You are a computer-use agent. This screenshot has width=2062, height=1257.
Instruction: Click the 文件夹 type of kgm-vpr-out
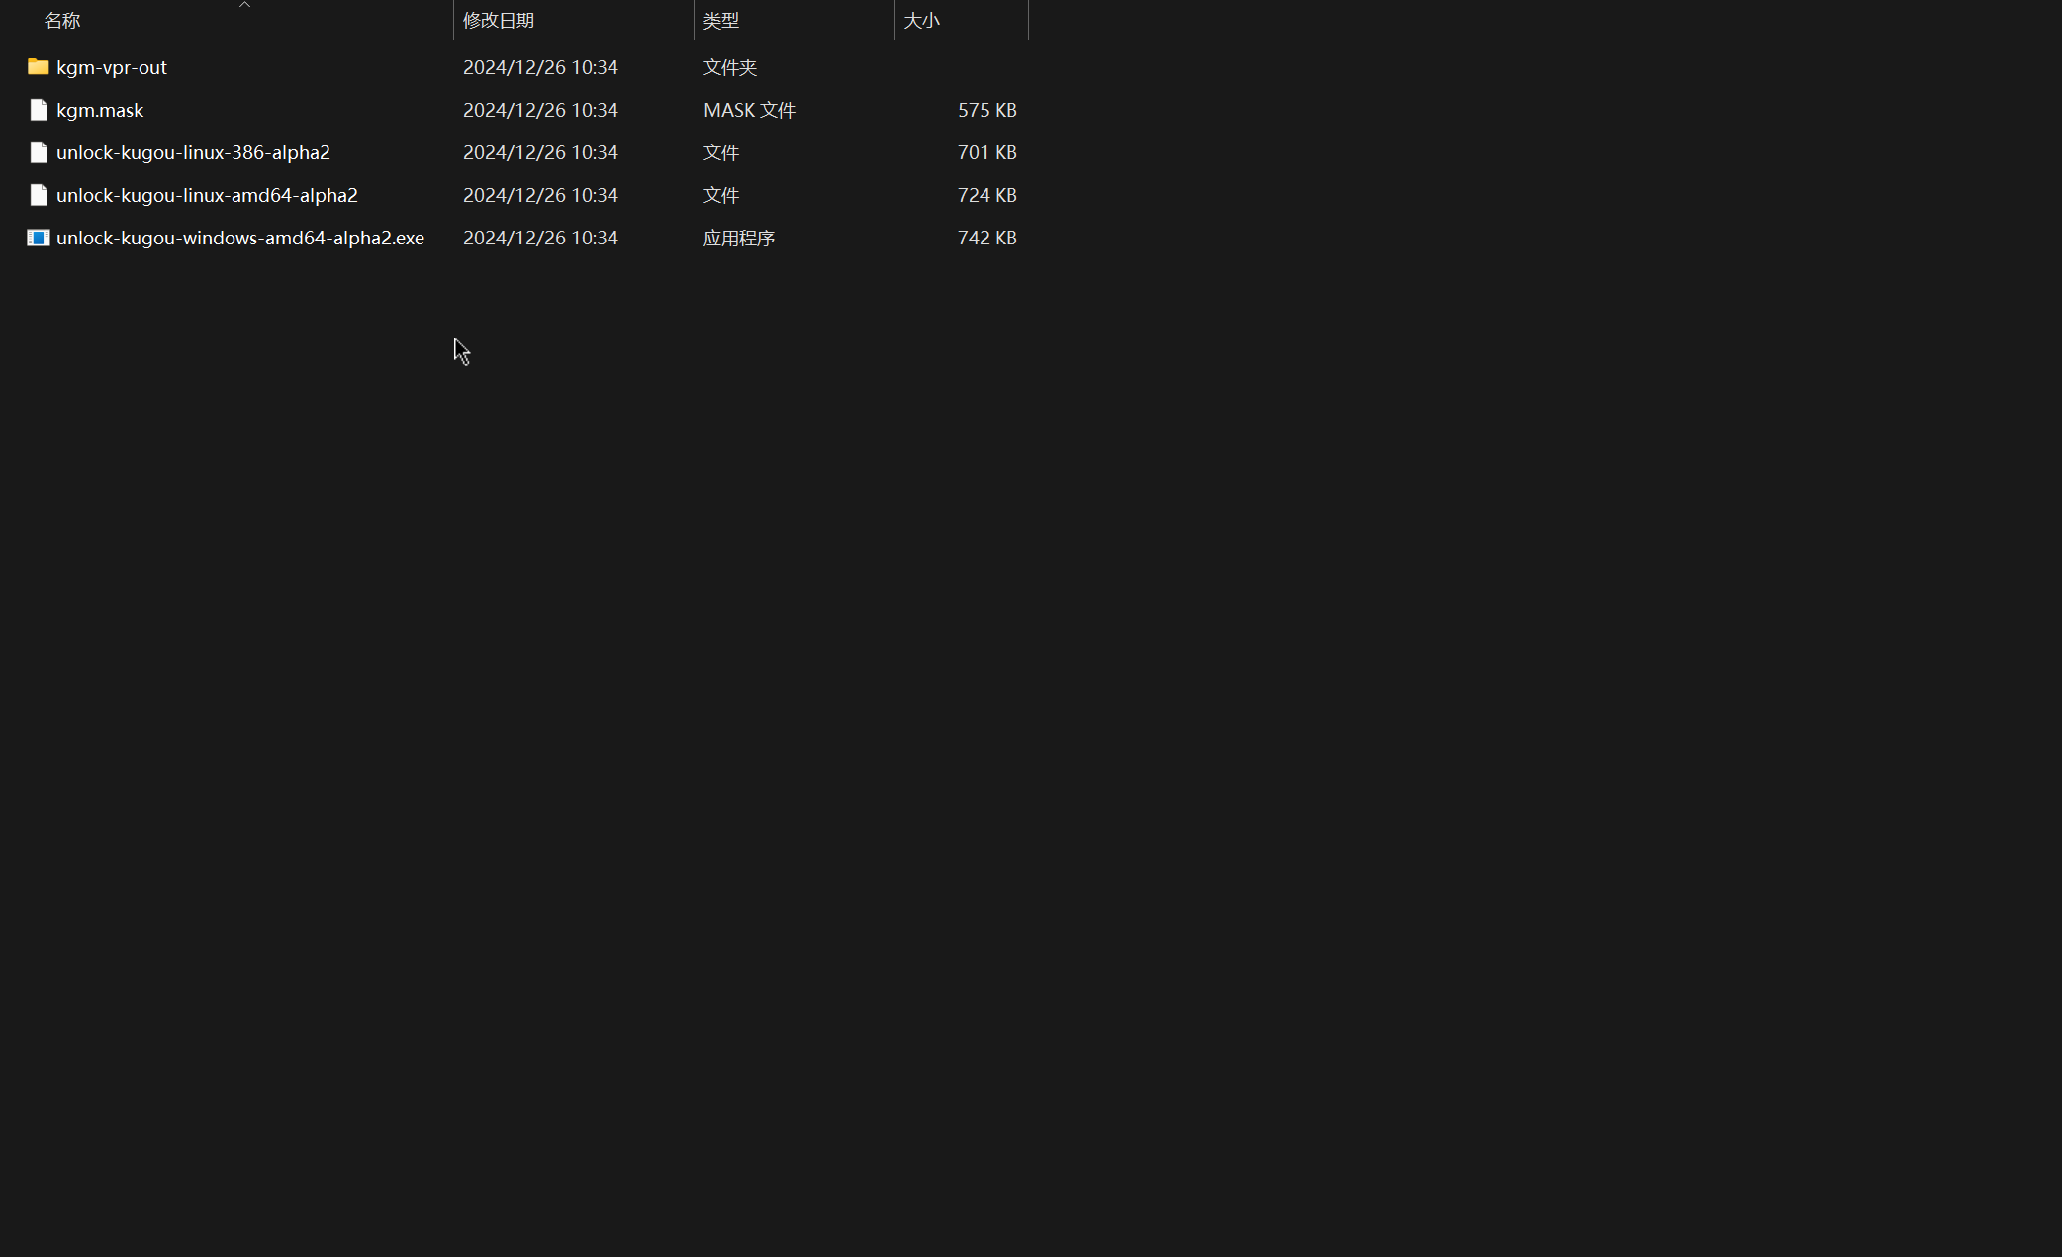point(730,67)
